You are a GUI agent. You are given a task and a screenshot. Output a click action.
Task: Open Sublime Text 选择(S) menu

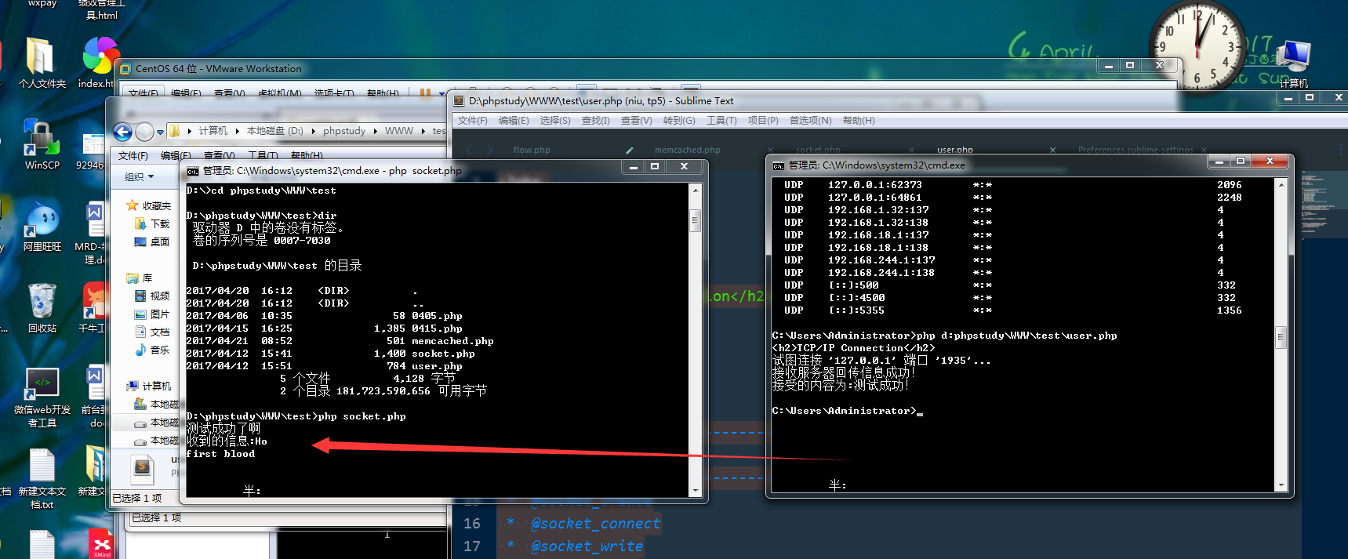pos(555,121)
